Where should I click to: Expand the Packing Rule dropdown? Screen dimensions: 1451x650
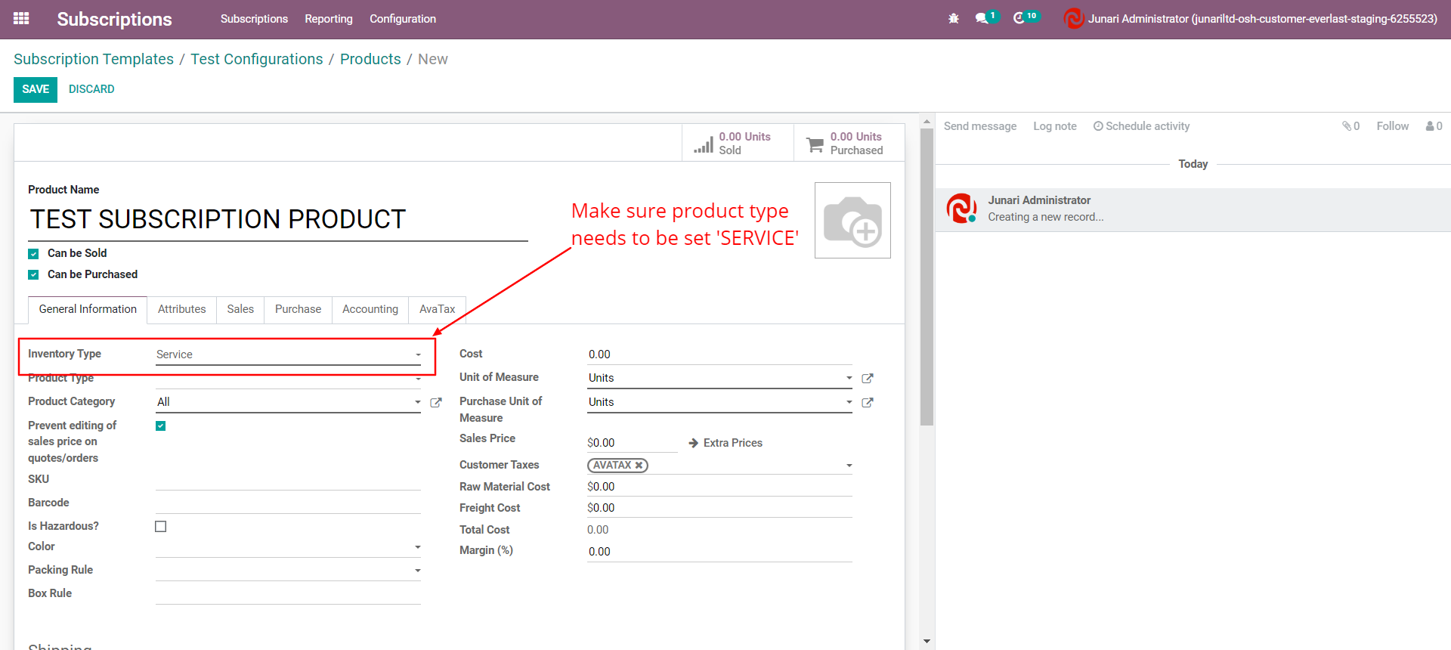tap(288, 571)
